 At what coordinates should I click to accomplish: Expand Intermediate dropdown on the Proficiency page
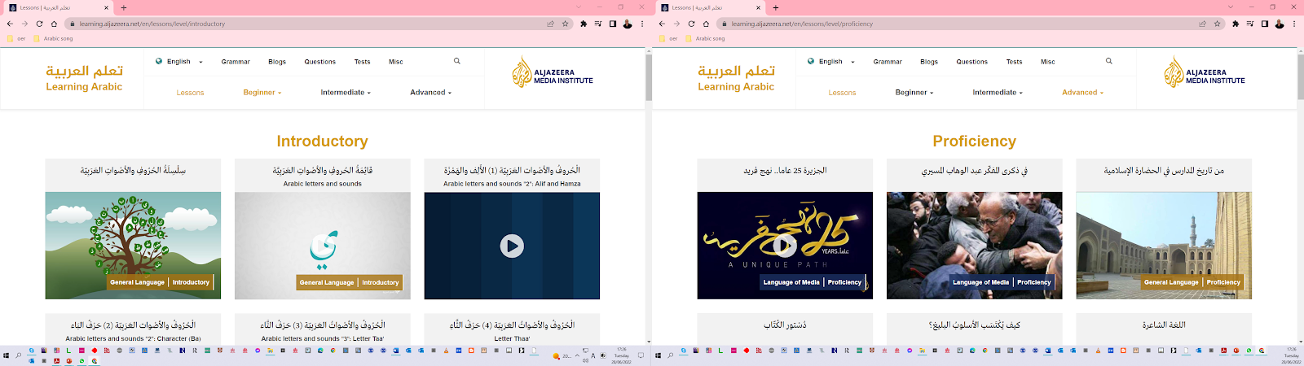[x=998, y=93]
